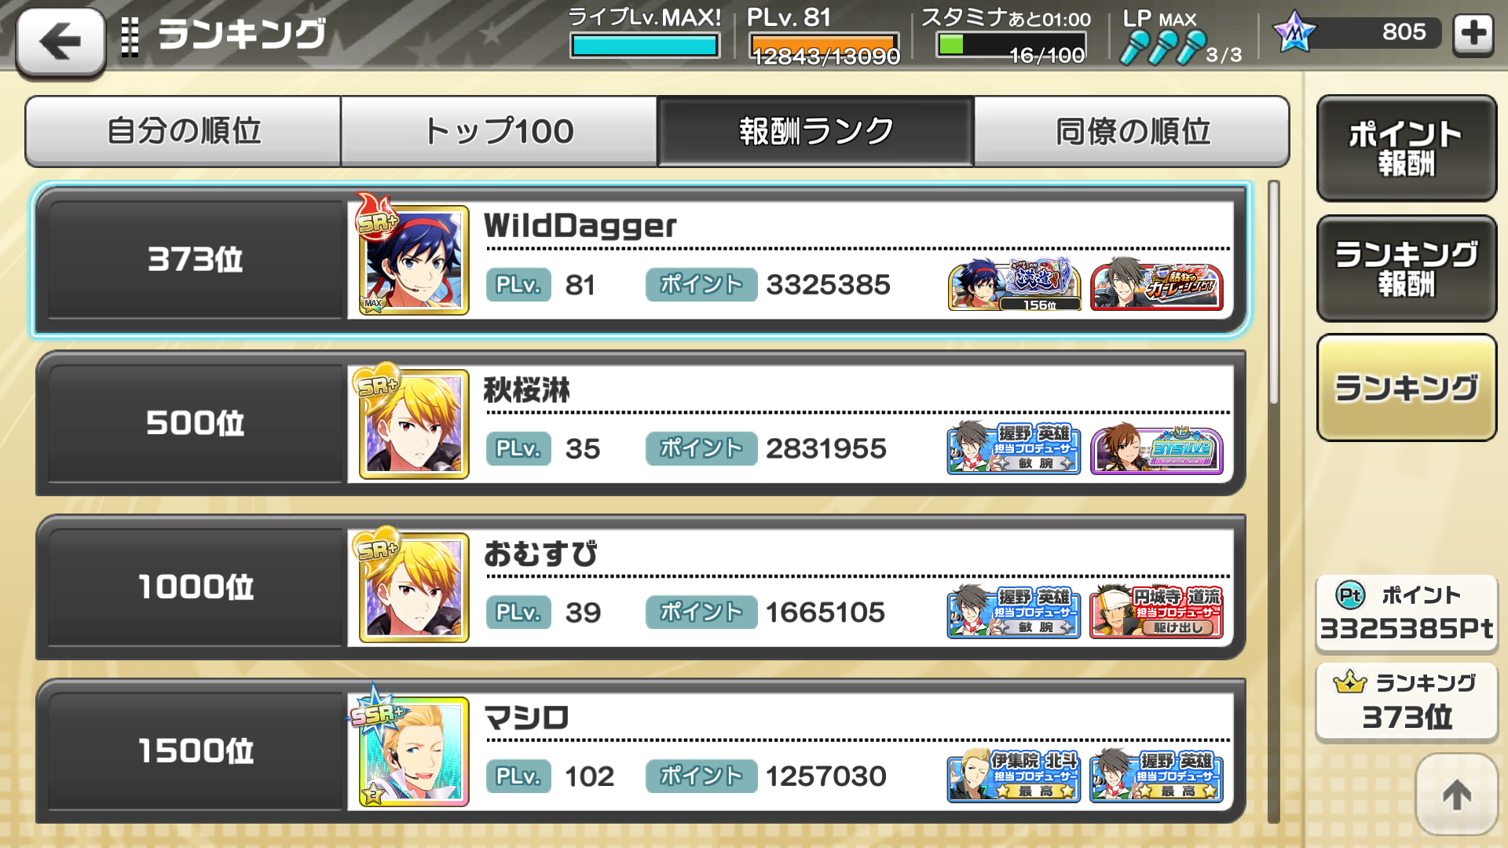Select the gold ランキング button
The height and width of the screenshot is (848, 1508).
[x=1407, y=387]
